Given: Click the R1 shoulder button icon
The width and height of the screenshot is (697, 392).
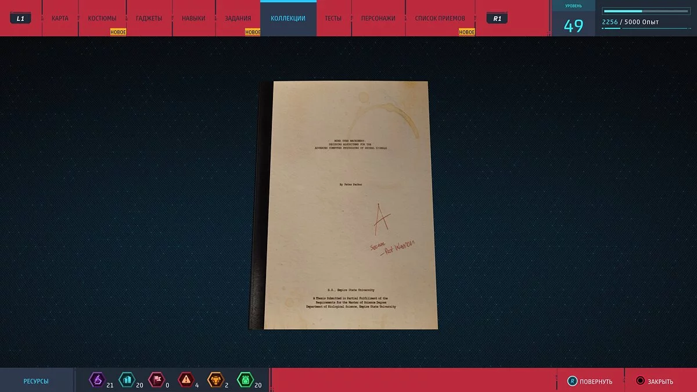Looking at the screenshot, I should (497, 19).
